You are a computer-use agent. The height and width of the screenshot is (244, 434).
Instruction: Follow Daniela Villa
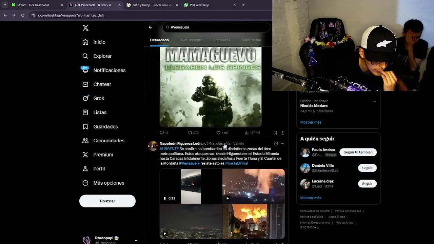tap(367, 168)
